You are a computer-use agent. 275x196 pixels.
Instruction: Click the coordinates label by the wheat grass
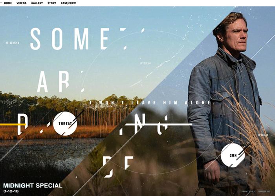(x=263, y=135)
